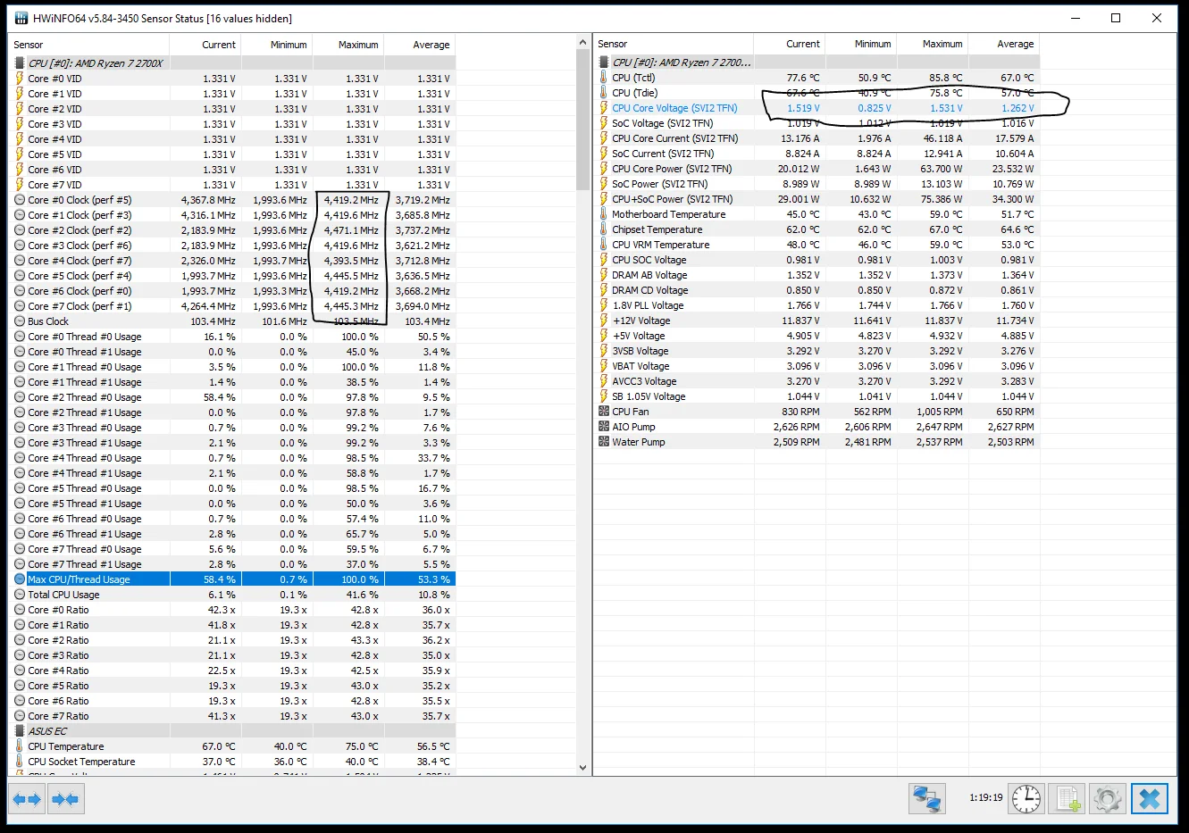
Task: Click the fan icon beside CPU Fan
Action: (604, 412)
